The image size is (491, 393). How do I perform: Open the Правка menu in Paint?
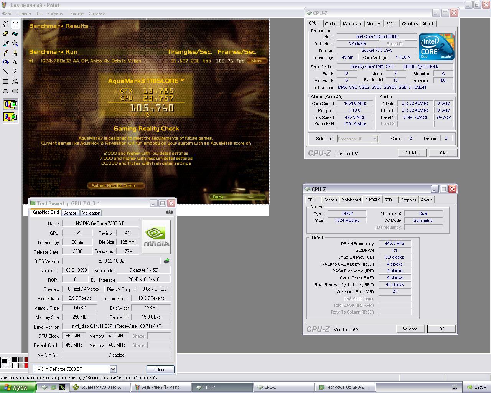pos(23,13)
